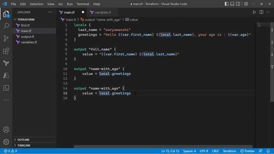The width and height of the screenshot is (274, 154).
Task: Open the Source Control view
Action: coord(6,38)
